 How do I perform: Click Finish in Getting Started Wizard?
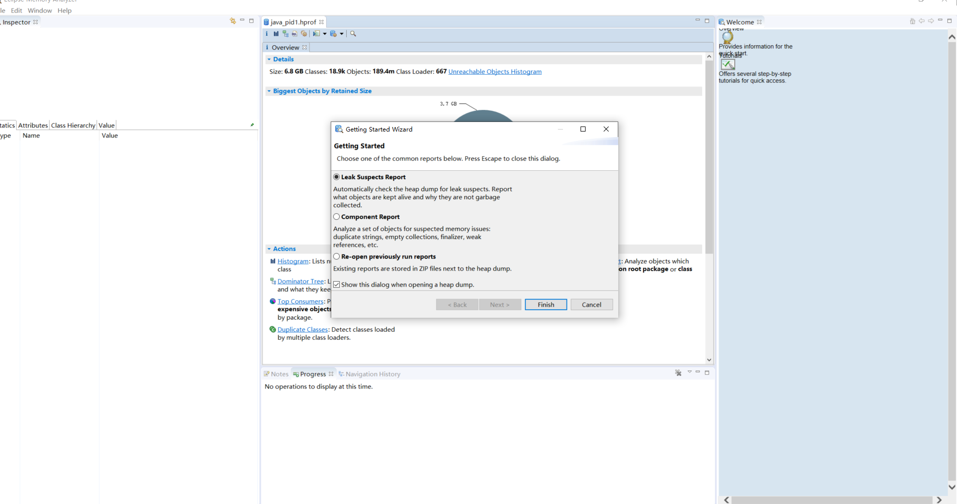click(x=546, y=305)
